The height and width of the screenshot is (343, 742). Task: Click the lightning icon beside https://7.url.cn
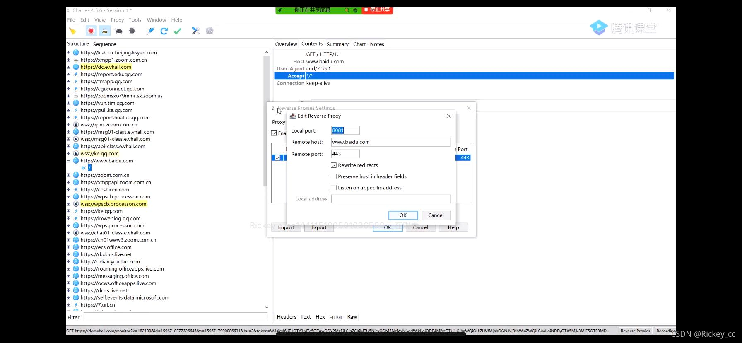76,305
